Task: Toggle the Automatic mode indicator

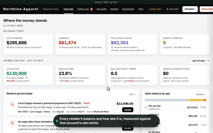Action: [x=173, y=9]
